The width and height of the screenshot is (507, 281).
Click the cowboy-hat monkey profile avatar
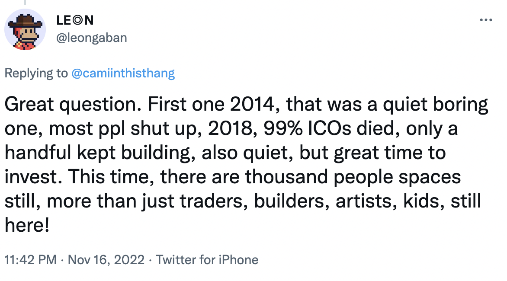pos(25,29)
